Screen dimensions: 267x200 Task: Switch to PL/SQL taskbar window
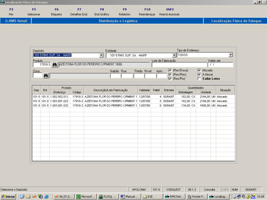(x=108, y=197)
